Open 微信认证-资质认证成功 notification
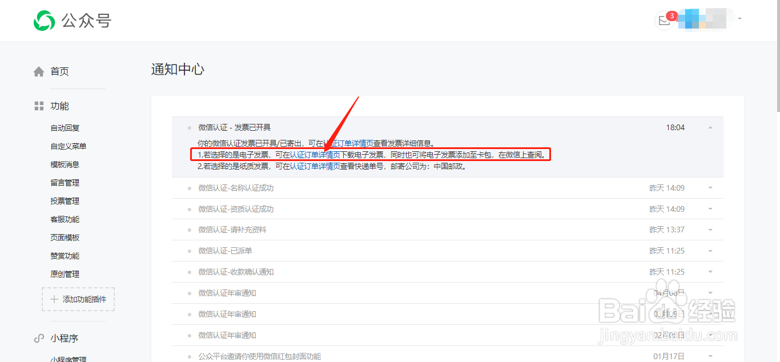Viewport: 780px width, 362px height. pyautogui.click(x=236, y=209)
